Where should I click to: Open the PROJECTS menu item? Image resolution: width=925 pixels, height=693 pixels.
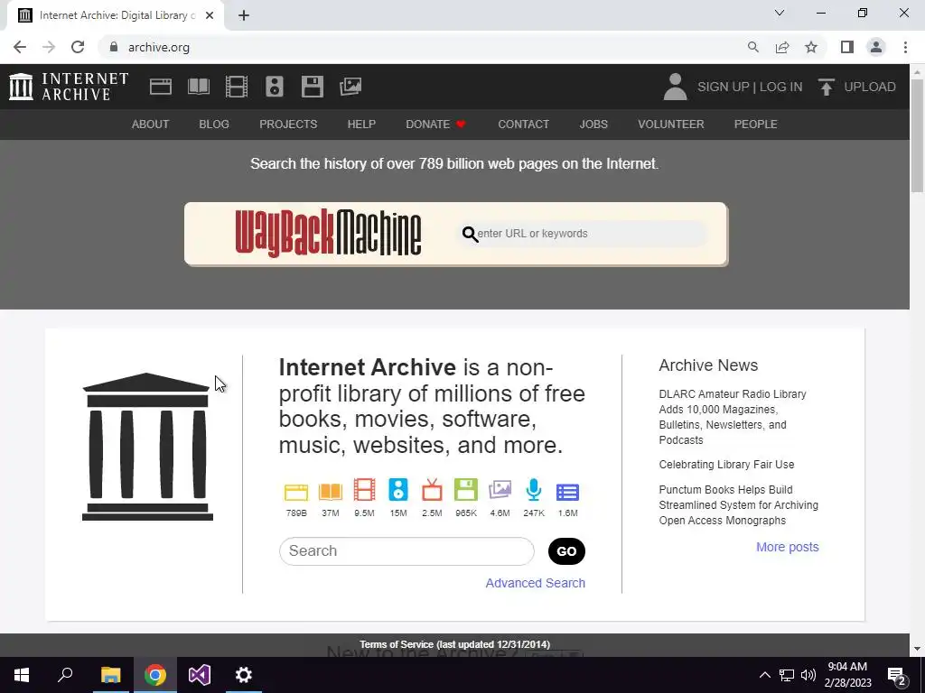click(x=288, y=125)
